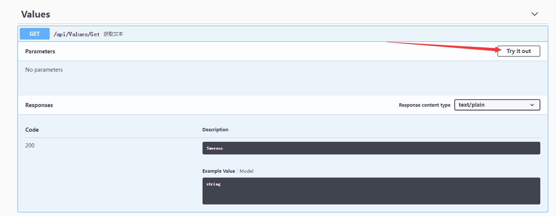Click the blue GET method badge
The image size is (556, 216).
click(35, 34)
